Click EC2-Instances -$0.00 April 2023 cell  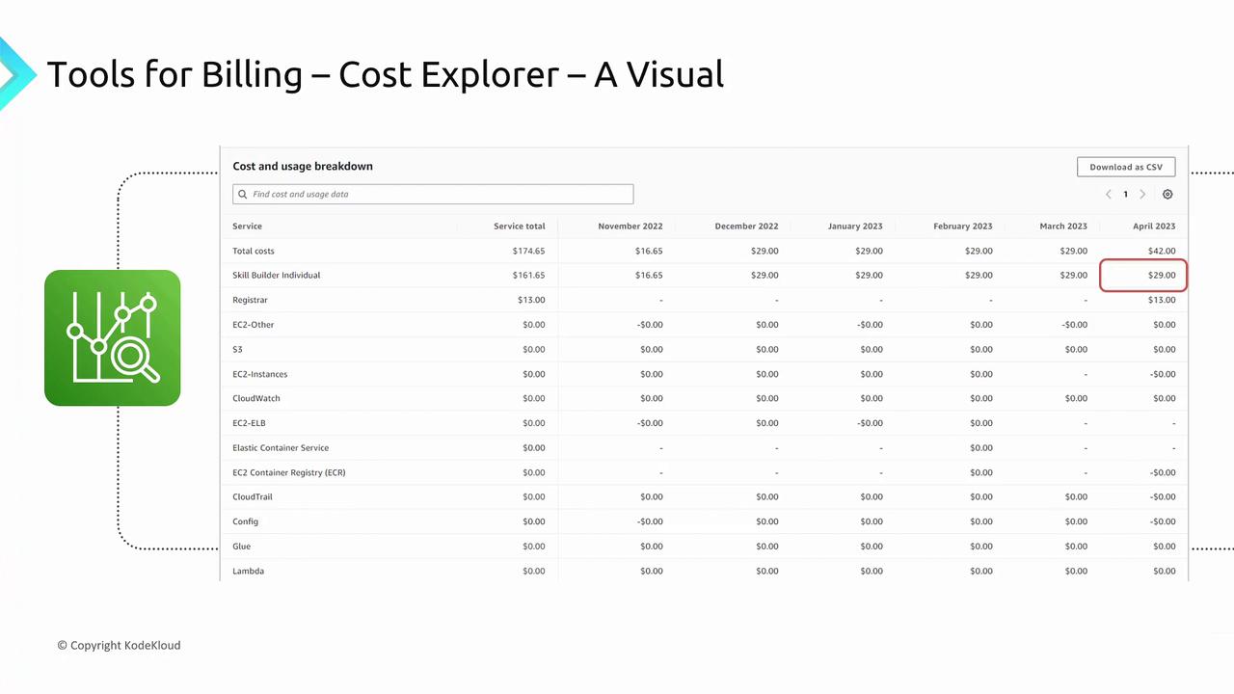click(1163, 374)
